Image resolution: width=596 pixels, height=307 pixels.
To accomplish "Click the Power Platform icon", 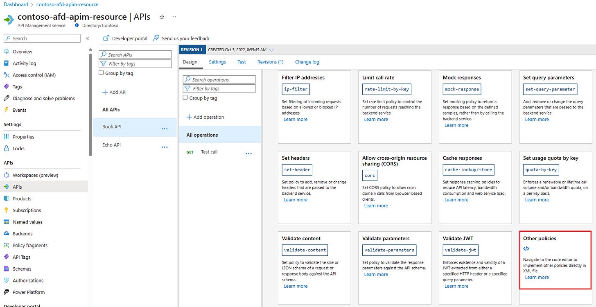I will click(x=6, y=292).
